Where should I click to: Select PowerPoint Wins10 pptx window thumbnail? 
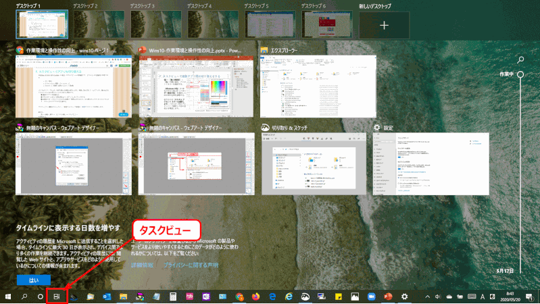coord(196,86)
